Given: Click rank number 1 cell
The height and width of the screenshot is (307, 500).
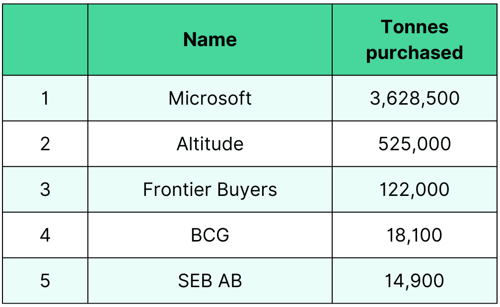Looking at the screenshot, I should click(45, 98).
